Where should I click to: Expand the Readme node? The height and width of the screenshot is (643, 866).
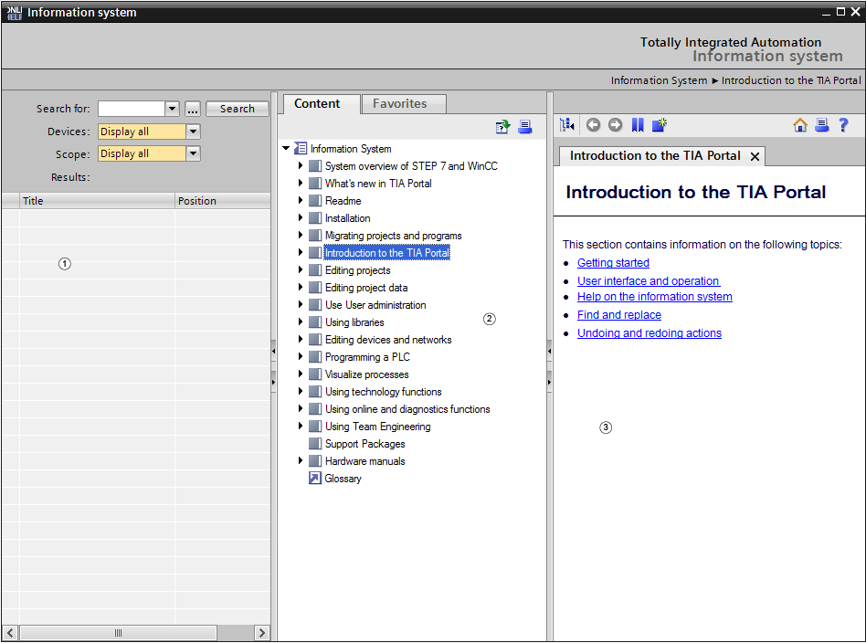[301, 200]
